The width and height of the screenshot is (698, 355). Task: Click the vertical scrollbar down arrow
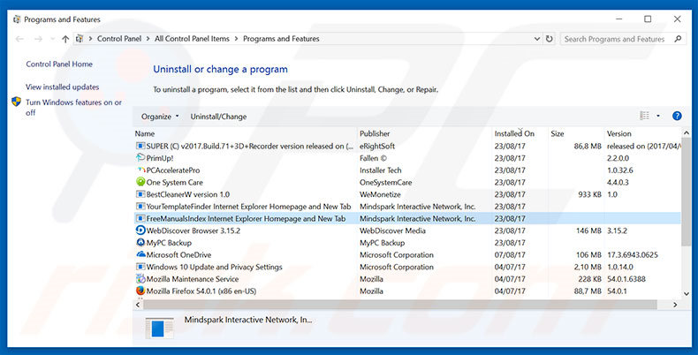pyautogui.click(x=686, y=293)
